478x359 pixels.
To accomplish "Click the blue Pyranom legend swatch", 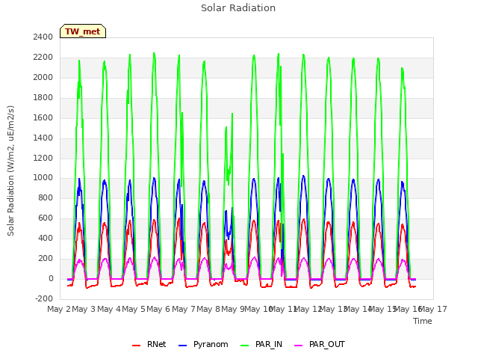I will coord(182,346).
